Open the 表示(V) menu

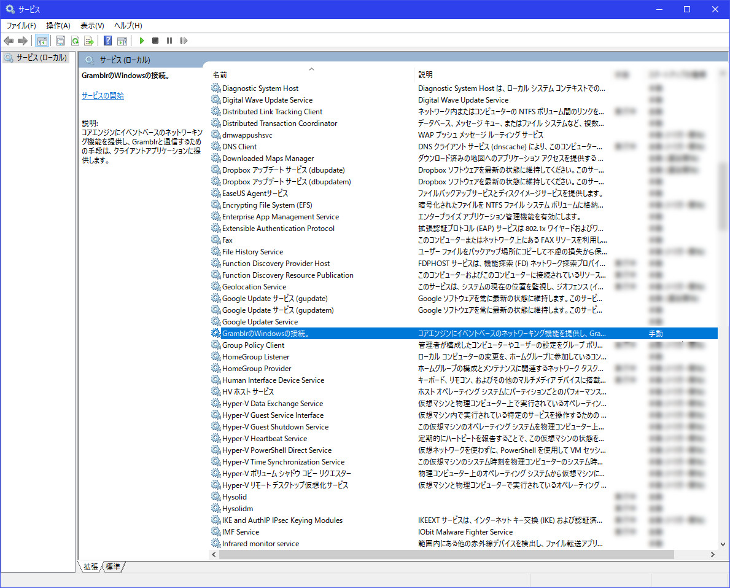point(92,26)
